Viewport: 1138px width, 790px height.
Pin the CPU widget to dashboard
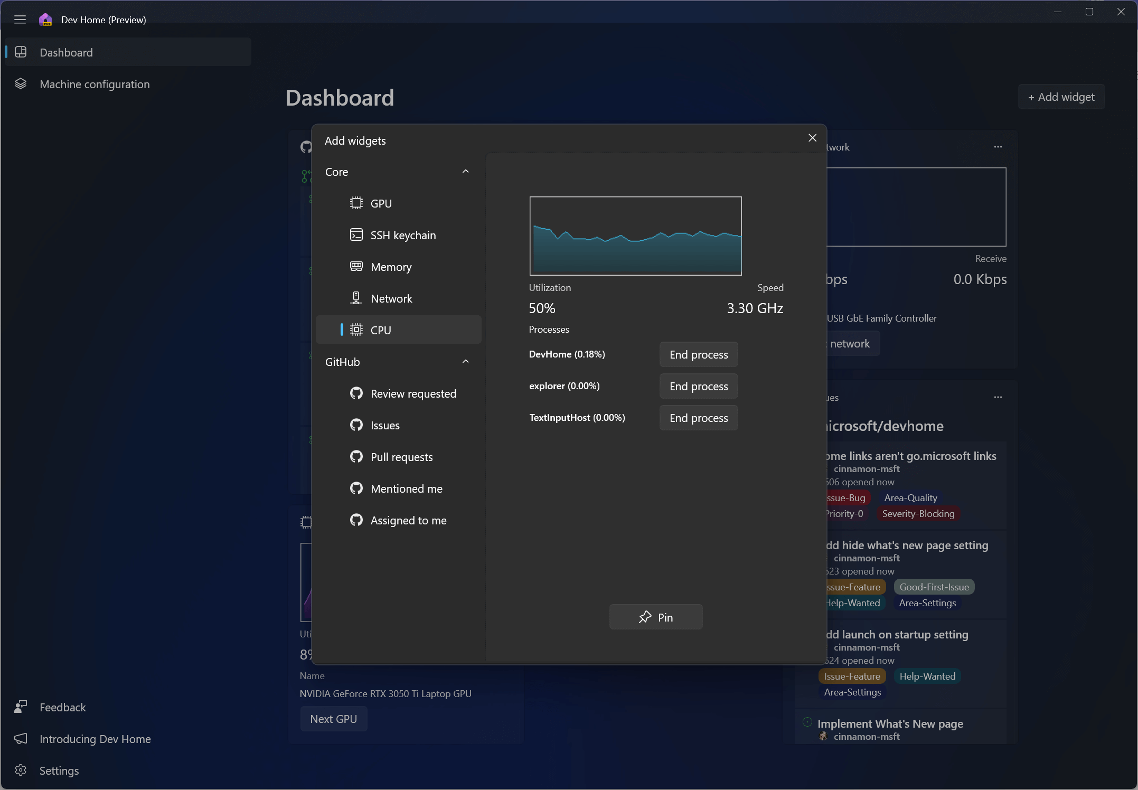(x=656, y=616)
